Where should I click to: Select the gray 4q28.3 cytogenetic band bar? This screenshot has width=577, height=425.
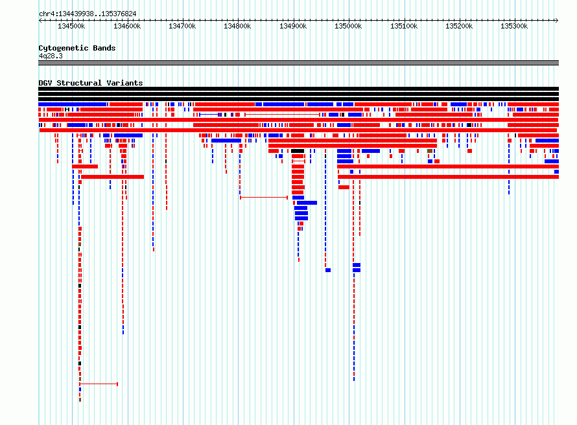[298, 63]
